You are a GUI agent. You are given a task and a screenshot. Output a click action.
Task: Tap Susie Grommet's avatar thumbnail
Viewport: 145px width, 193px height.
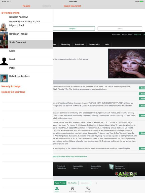pyautogui.click(x=4, y=44)
